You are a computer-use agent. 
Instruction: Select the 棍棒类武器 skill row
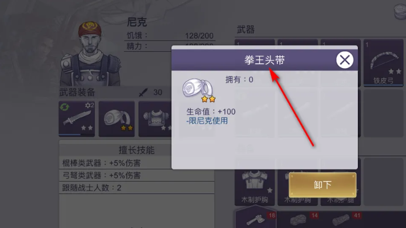137,163
